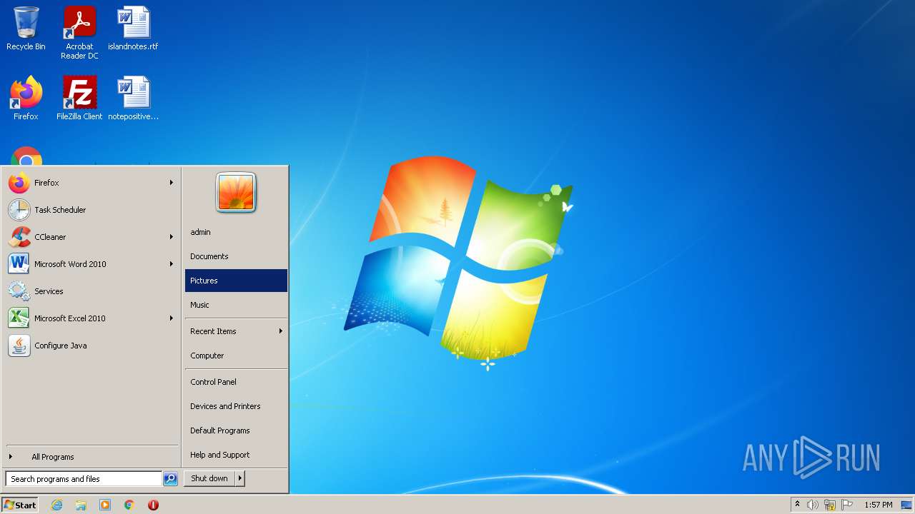Image resolution: width=915 pixels, height=514 pixels.
Task: Open the Shut down options arrow
Action: pos(240,478)
